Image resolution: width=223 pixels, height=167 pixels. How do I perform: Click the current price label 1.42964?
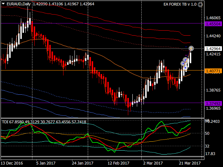click(213, 49)
